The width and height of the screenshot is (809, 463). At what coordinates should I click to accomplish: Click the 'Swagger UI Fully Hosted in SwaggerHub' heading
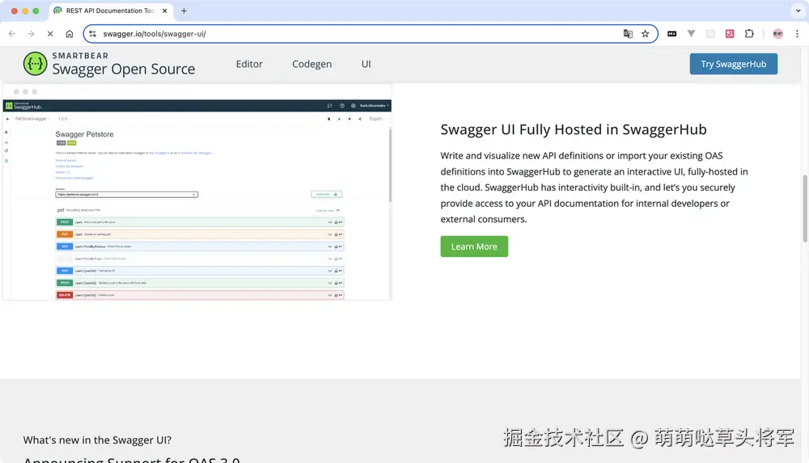coord(574,129)
